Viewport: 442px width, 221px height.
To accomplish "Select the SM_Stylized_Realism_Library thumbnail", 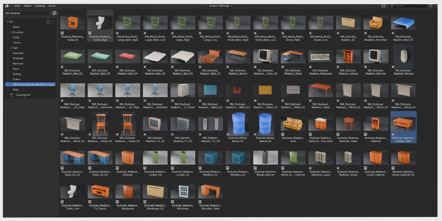I will coord(348,56).
